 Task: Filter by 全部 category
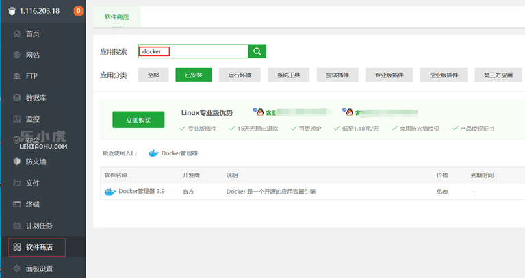[x=153, y=75]
